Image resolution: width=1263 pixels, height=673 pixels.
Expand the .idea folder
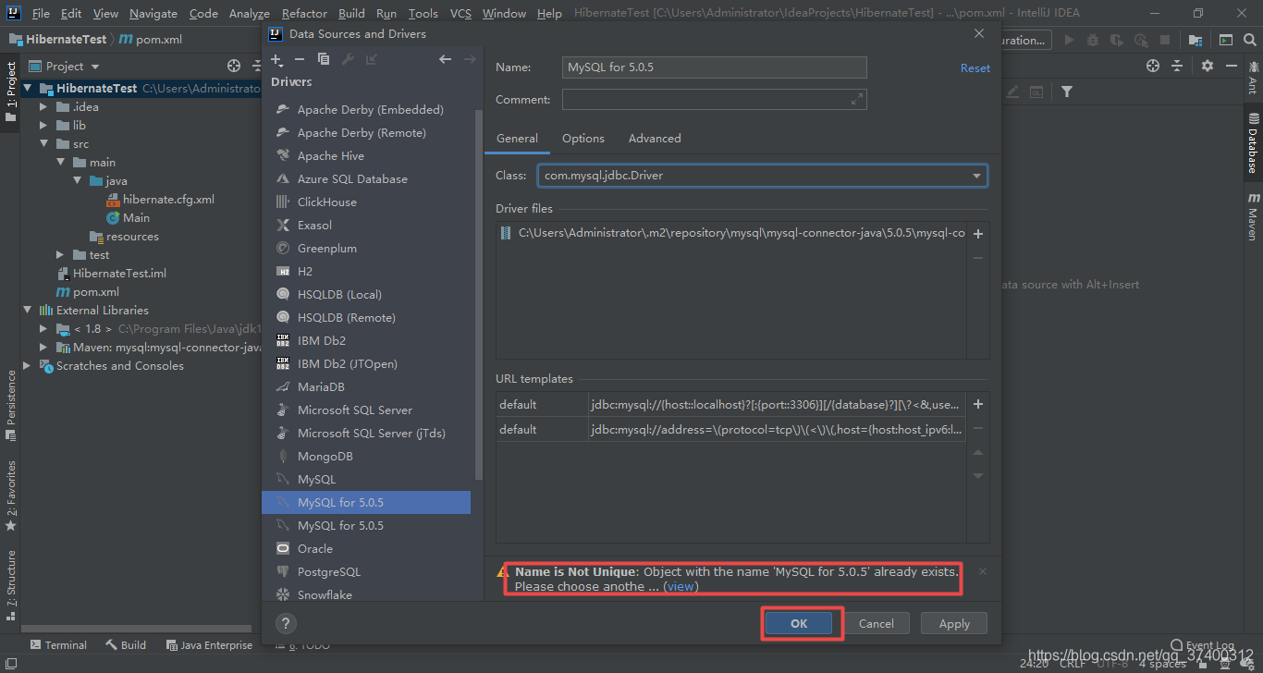pos(43,106)
